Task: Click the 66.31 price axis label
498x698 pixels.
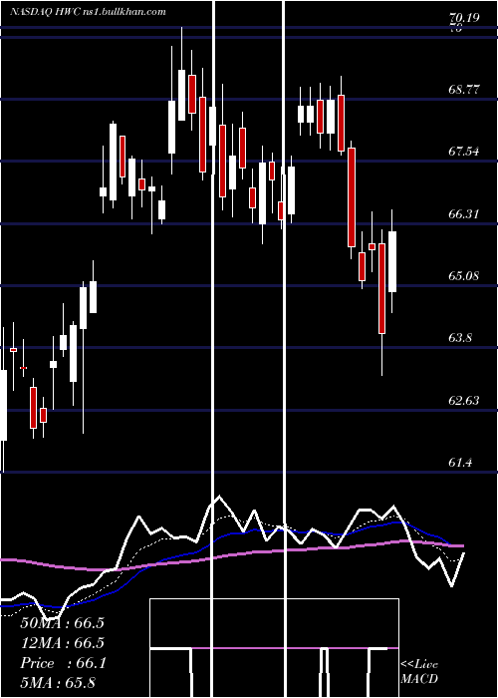Action: (464, 214)
